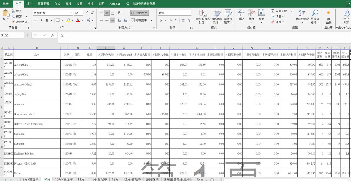Click the insert function fx icon
This screenshot has height=181, width=351.
coord(52,35)
